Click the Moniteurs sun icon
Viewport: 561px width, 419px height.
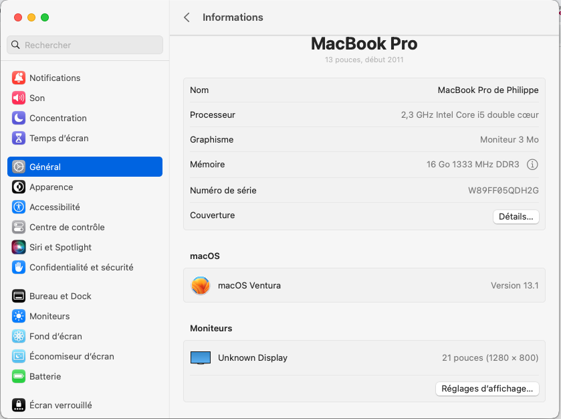coord(19,316)
